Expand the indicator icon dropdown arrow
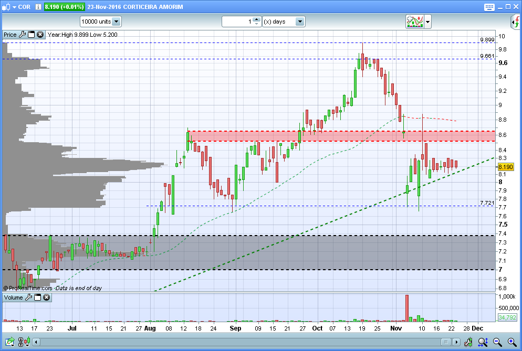 [x=428, y=22]
